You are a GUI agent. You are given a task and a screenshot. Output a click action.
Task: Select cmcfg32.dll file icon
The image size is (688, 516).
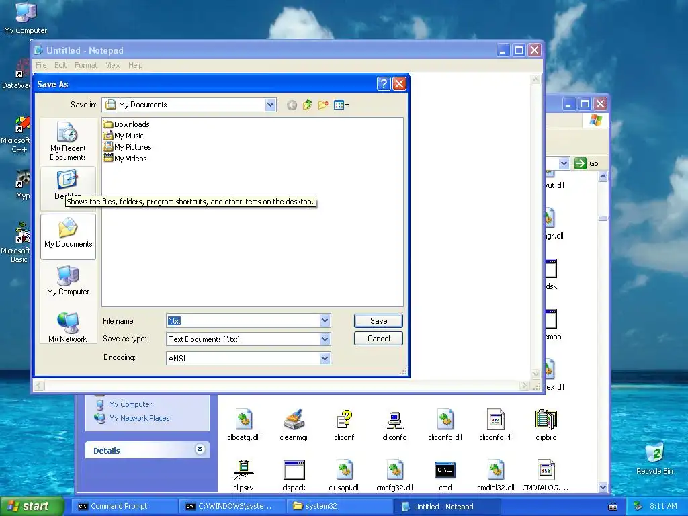tap(394, 476)
